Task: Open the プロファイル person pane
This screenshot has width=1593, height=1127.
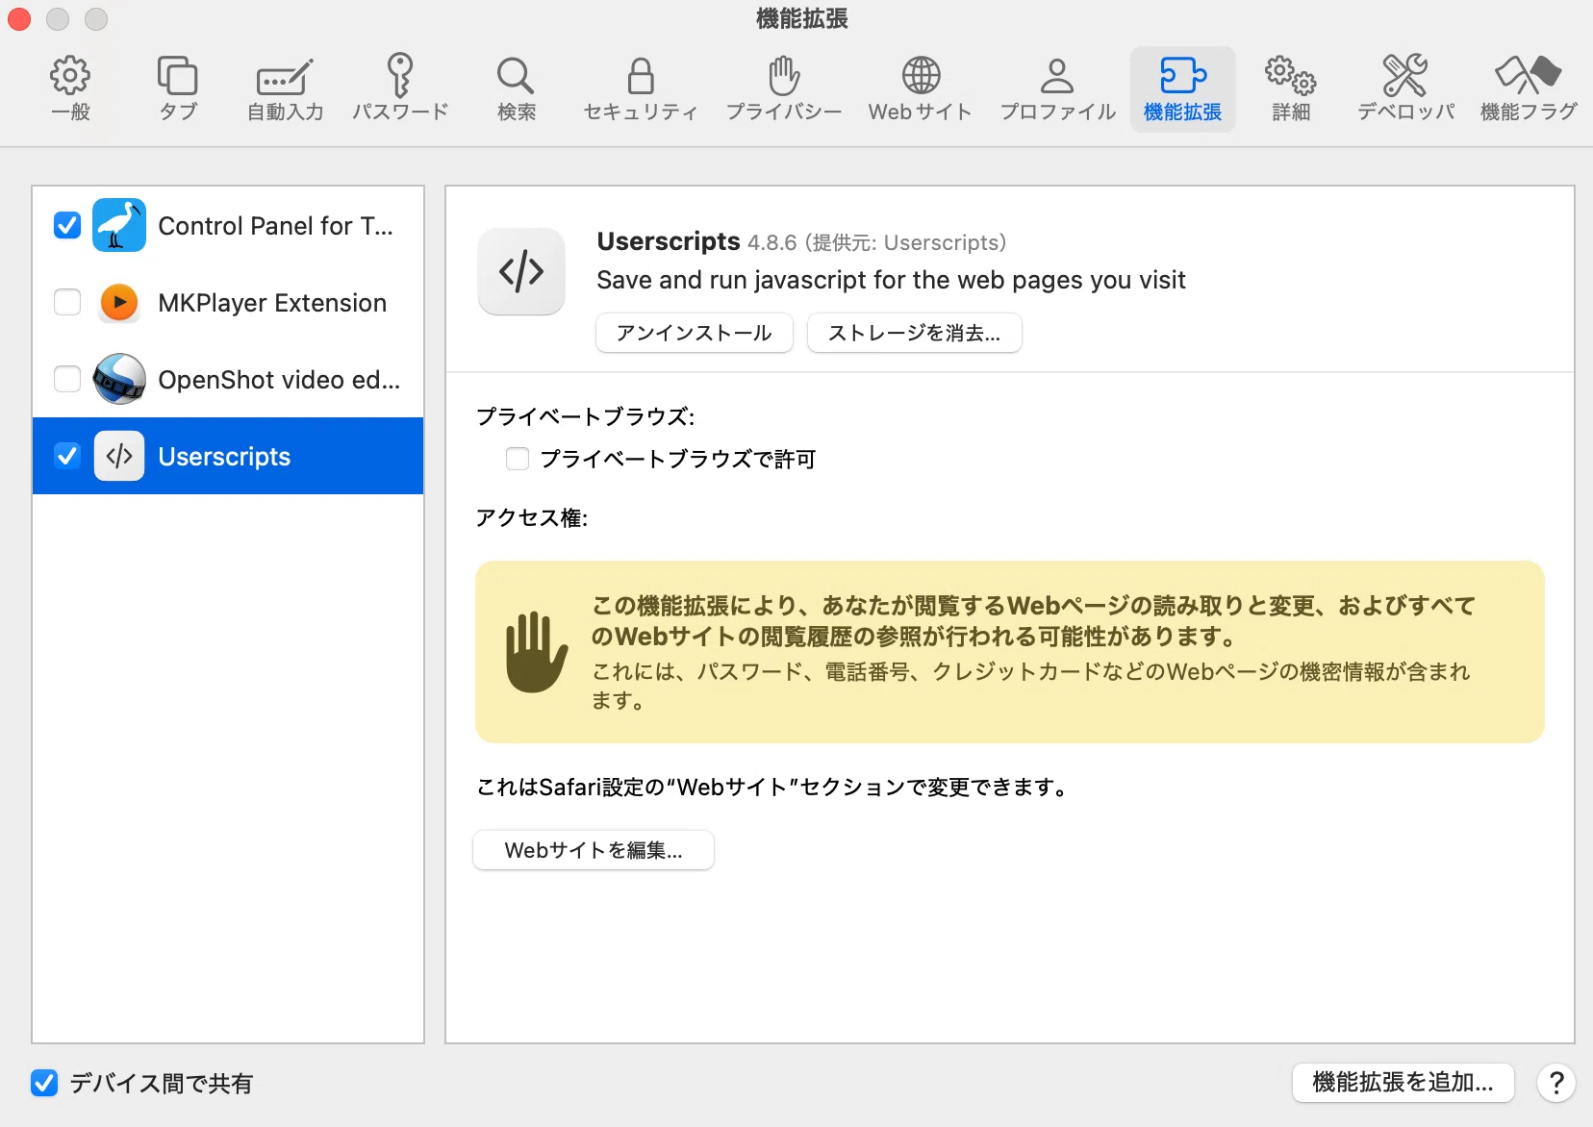Action: point(1057,88)
